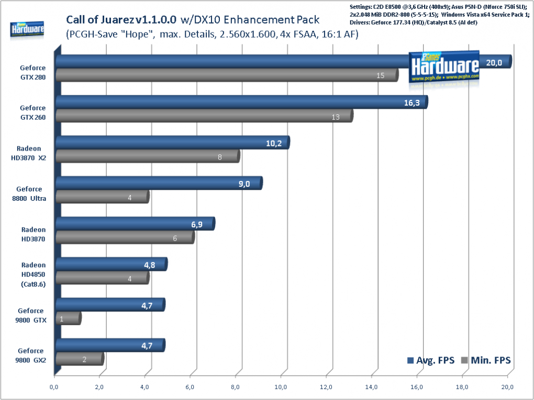Click the '12,0' x-axis label
The height and width of the screenshot is (400, 534).
coord(326,387)
